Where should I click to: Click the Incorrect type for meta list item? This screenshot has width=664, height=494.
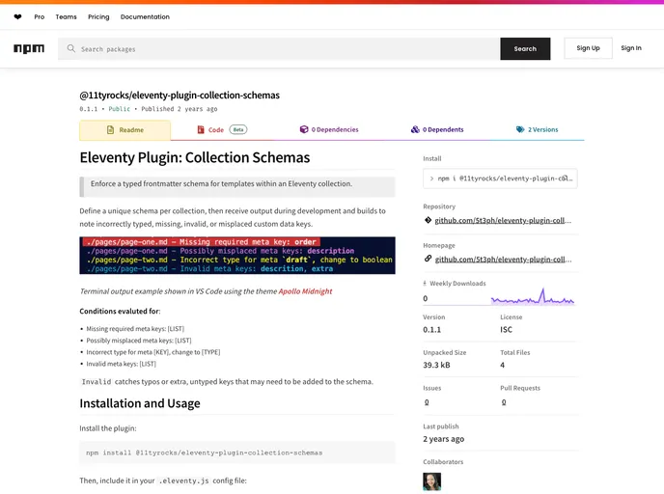coord(153,352)
